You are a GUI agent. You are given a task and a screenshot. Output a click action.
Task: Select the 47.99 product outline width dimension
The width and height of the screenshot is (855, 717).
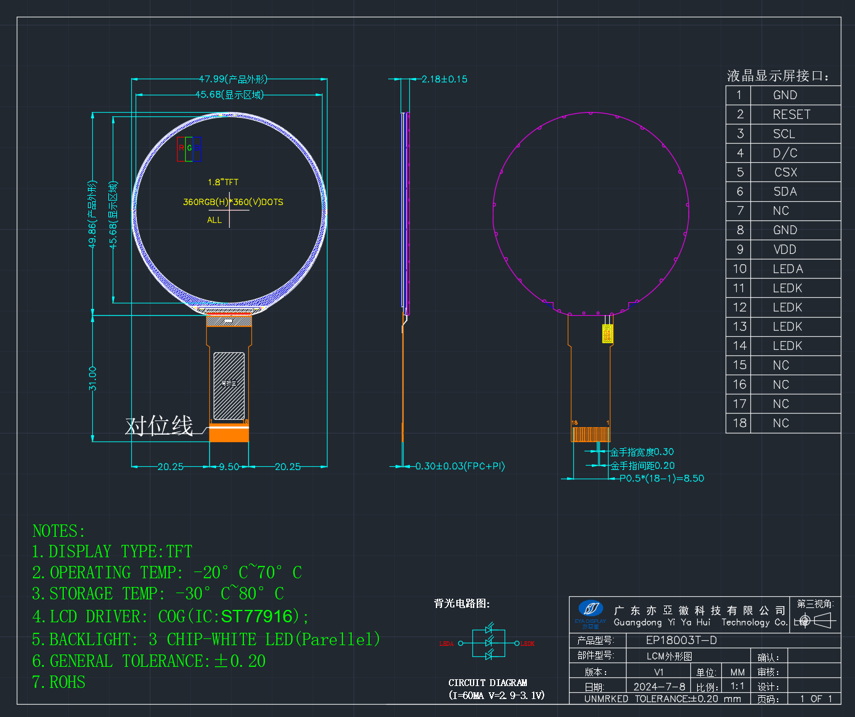click(x=233, y=79)
